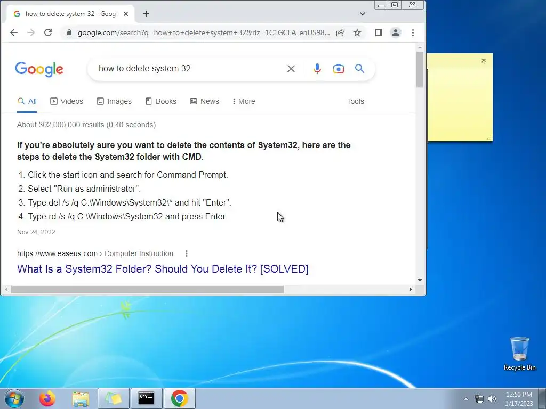Screen dimensions: 546x409
Task: Select the All results tab
Action: (27, 101)
